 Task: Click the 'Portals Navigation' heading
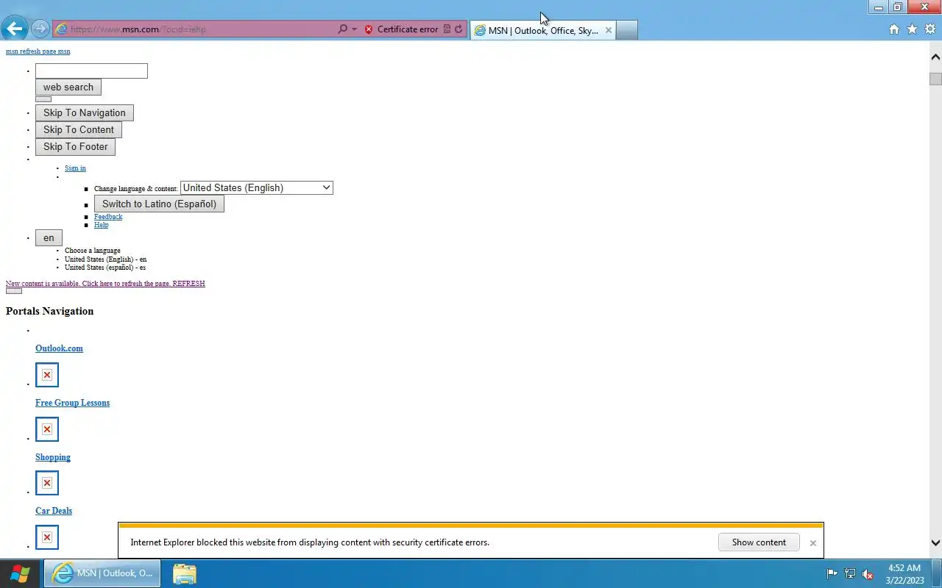(50, 311)
